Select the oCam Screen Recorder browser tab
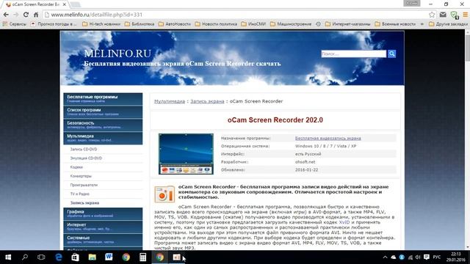The width and height of the screenshot is (470, 264). pyautogui.click(x=35, y=4)
